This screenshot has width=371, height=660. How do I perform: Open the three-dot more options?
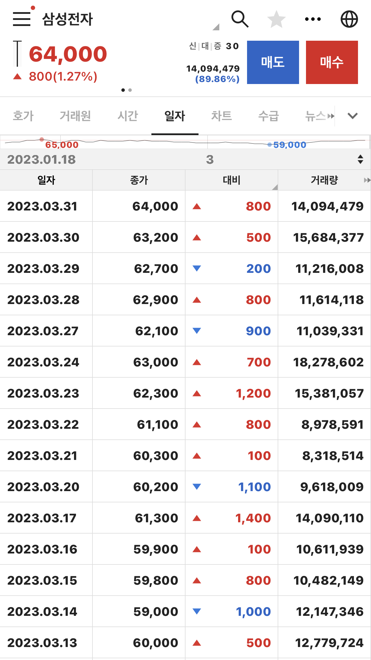(313, 19)
